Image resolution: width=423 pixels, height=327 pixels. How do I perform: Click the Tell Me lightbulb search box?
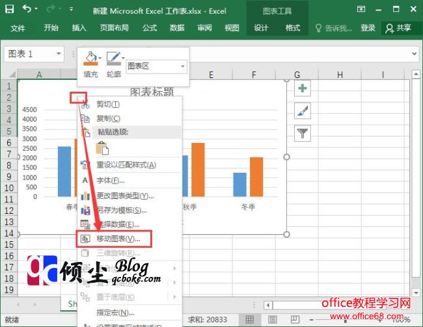pyautogui.click(x=334, y=28)
